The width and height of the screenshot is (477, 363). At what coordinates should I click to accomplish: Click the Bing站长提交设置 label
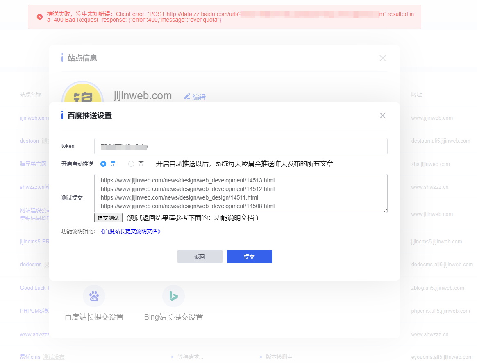[x=174, y=317]
